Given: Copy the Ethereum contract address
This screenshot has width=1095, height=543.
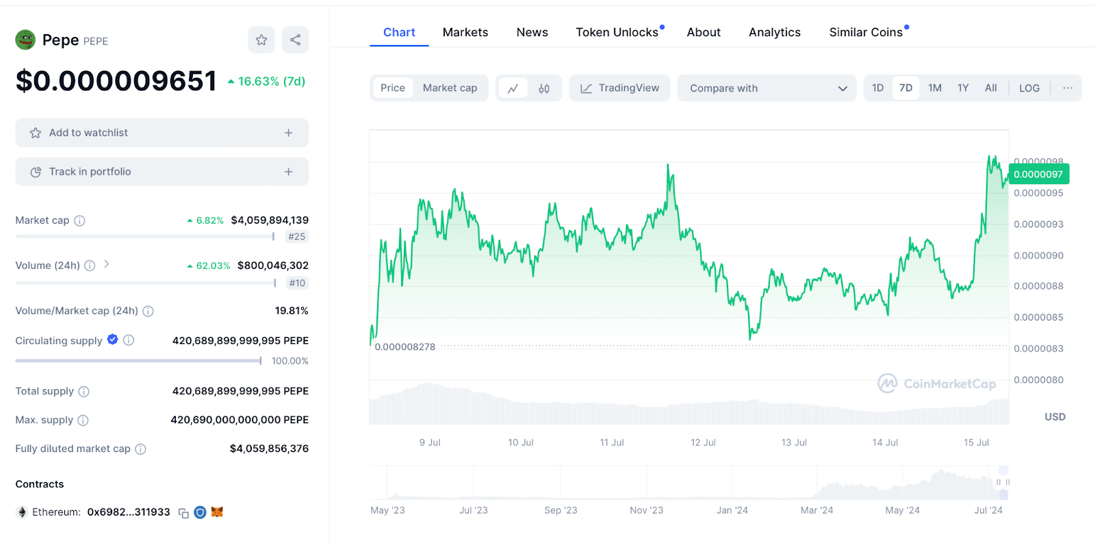Looking at the screenshot, I should coord(183,513).
